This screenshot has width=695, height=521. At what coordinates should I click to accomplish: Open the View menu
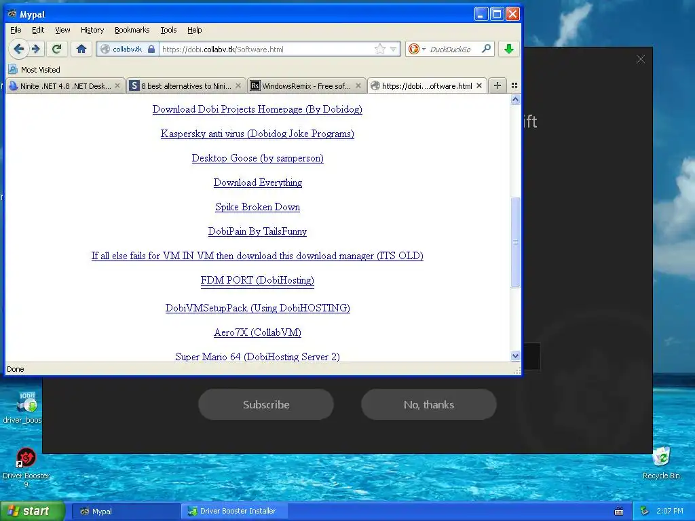tap(62, 30)
